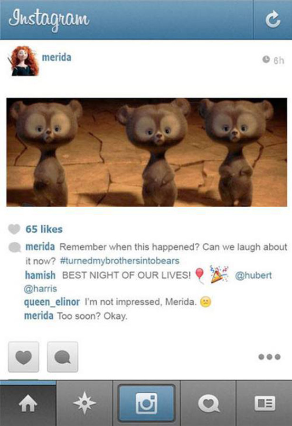Open the queen_elinor commenter profile

coord(52,302)
